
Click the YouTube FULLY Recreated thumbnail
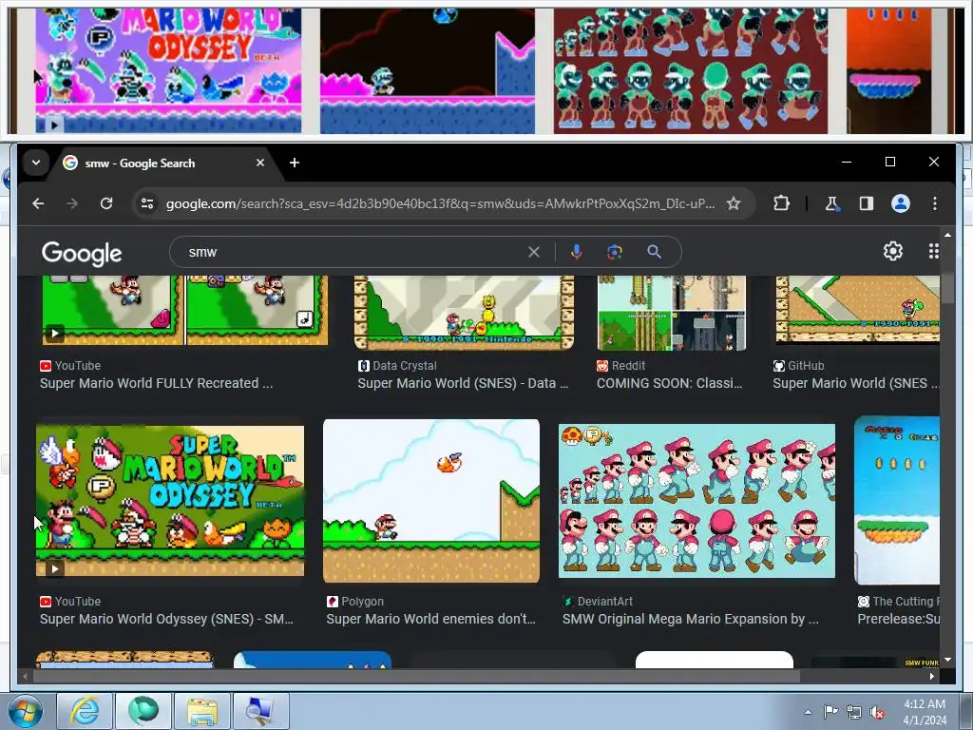click(x=185, y=311)
